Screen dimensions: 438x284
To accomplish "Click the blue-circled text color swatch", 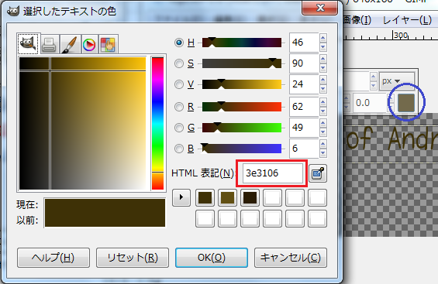I will pos(406,103).
